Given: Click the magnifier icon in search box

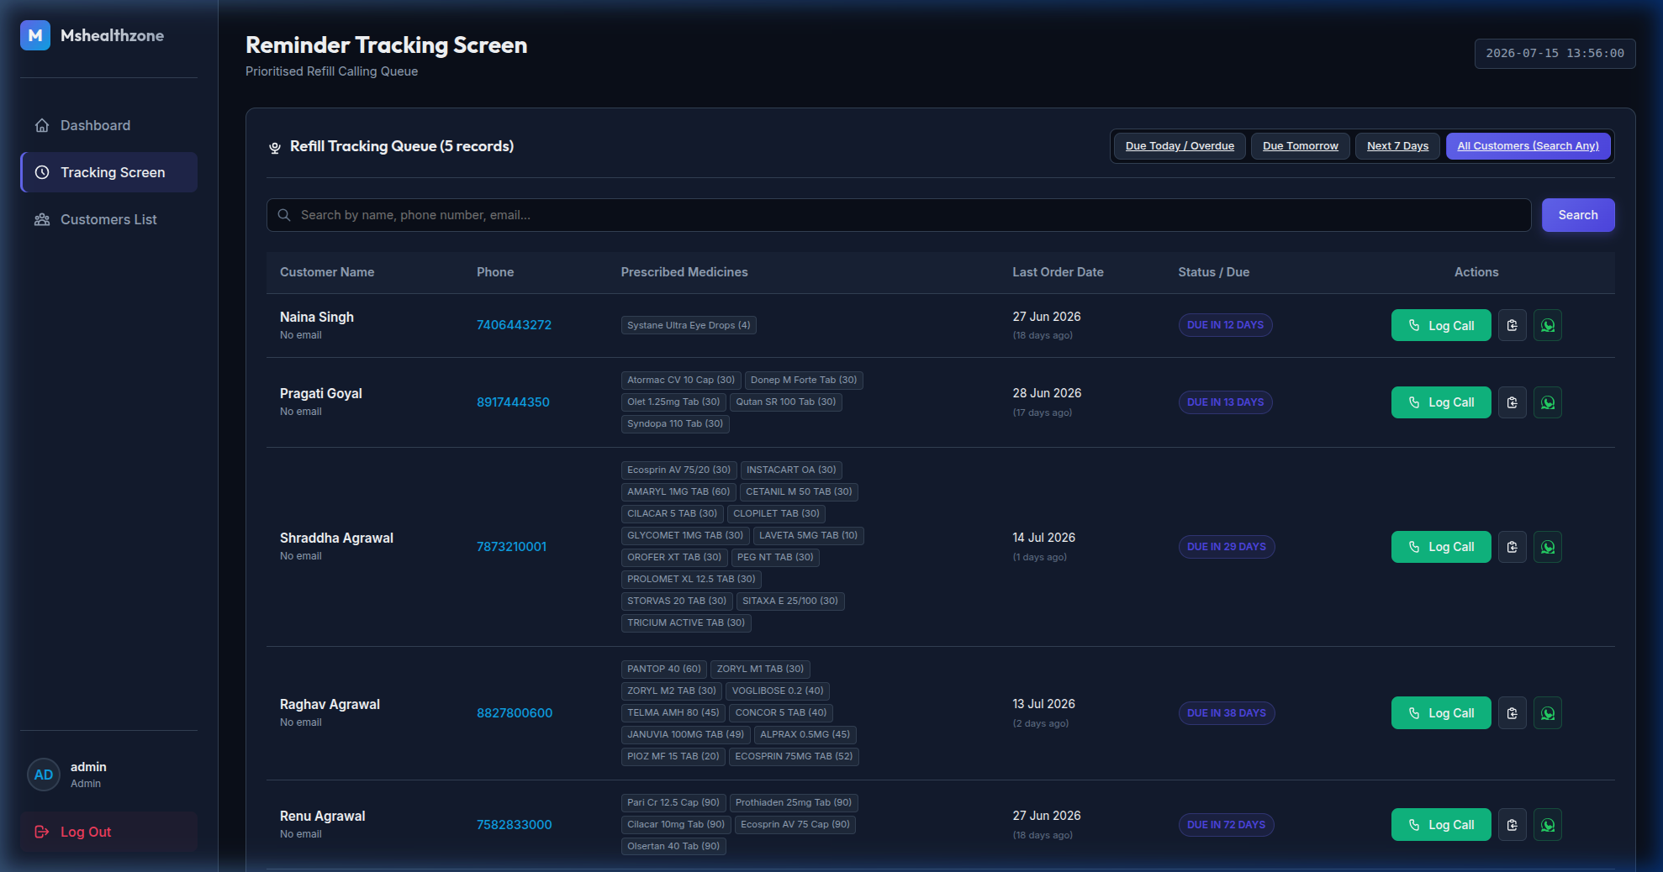Looking at the screenshot, I should tap(284, 215).
